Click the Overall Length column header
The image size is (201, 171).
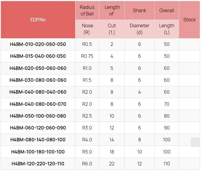click(x=167, y=20)
